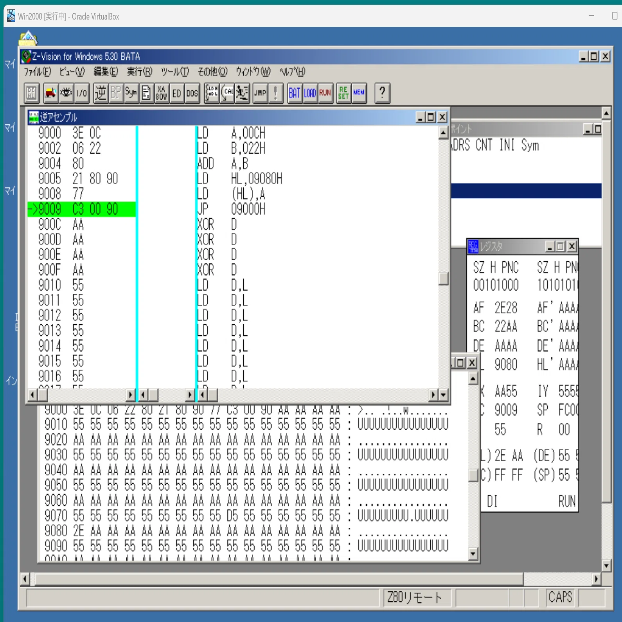Click the AF register value 2E28

point(506,308)
